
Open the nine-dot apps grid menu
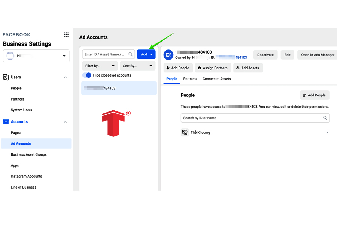click(66, 34)
